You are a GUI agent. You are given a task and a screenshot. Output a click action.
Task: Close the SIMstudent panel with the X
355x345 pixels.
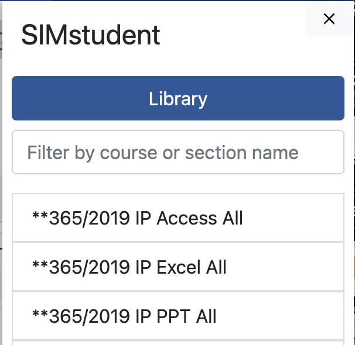tap(329, 19)
